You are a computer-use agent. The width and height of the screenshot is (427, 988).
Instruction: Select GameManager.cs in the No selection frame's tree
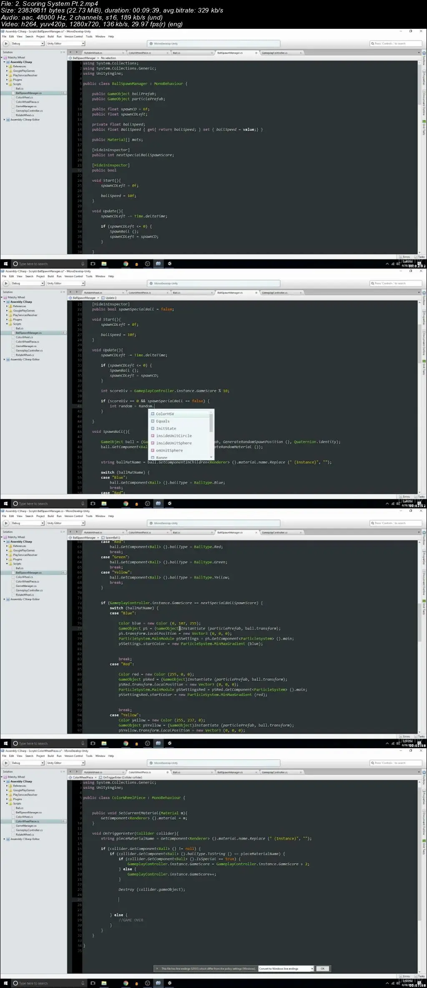(x=26, y=106)
